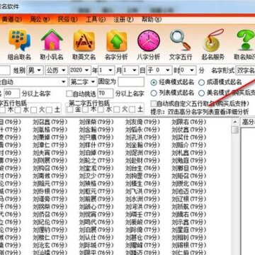Click the 固定为 text field

[x=131, y=82]
